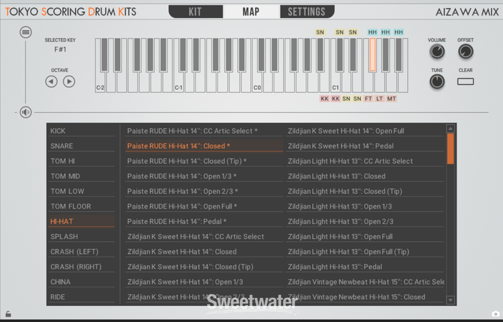Image resolution: width=503 pixels, height=322 pixels.
Task: Choose Paiste RUDE Hi-Hat 14": CC Artic Select
Action: (204, 131)
